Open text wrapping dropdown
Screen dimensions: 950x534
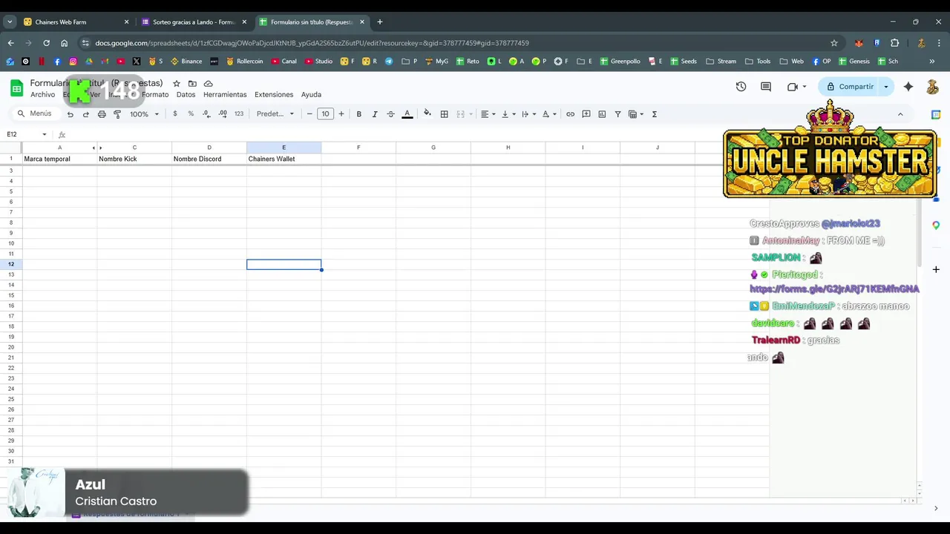528,114
